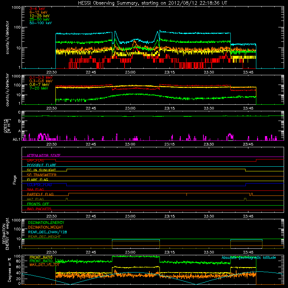Click the Absolute geomagnetic latitude label
This screenshot has width=288, height=288.
(249, 257)
